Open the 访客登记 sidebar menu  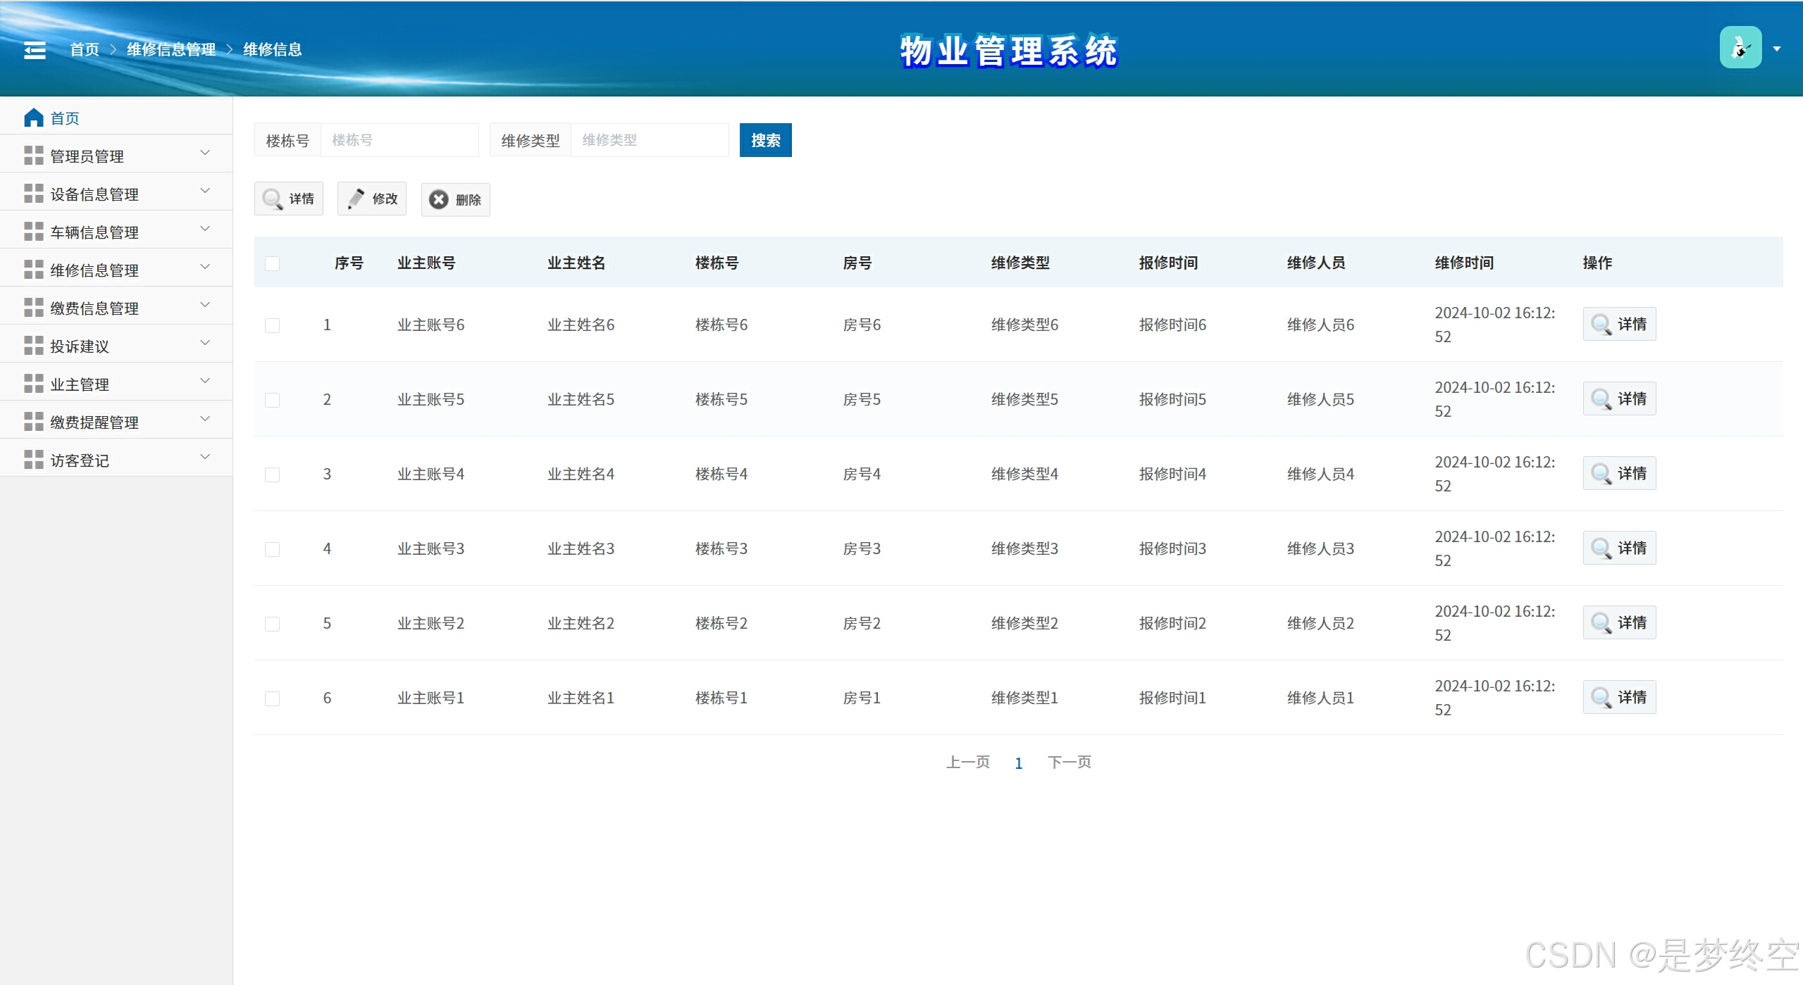[80, 460]
